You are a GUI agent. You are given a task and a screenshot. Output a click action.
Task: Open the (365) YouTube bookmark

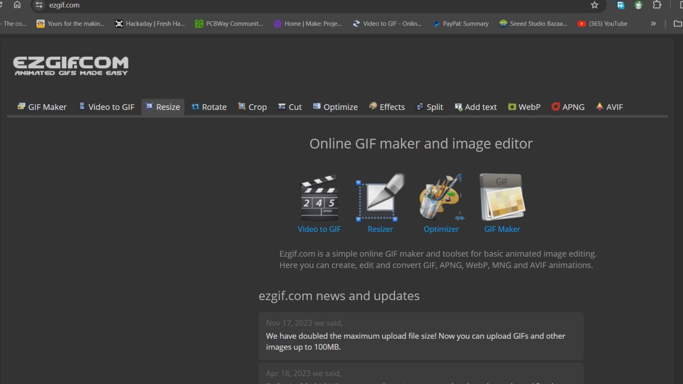click(603, 24)
